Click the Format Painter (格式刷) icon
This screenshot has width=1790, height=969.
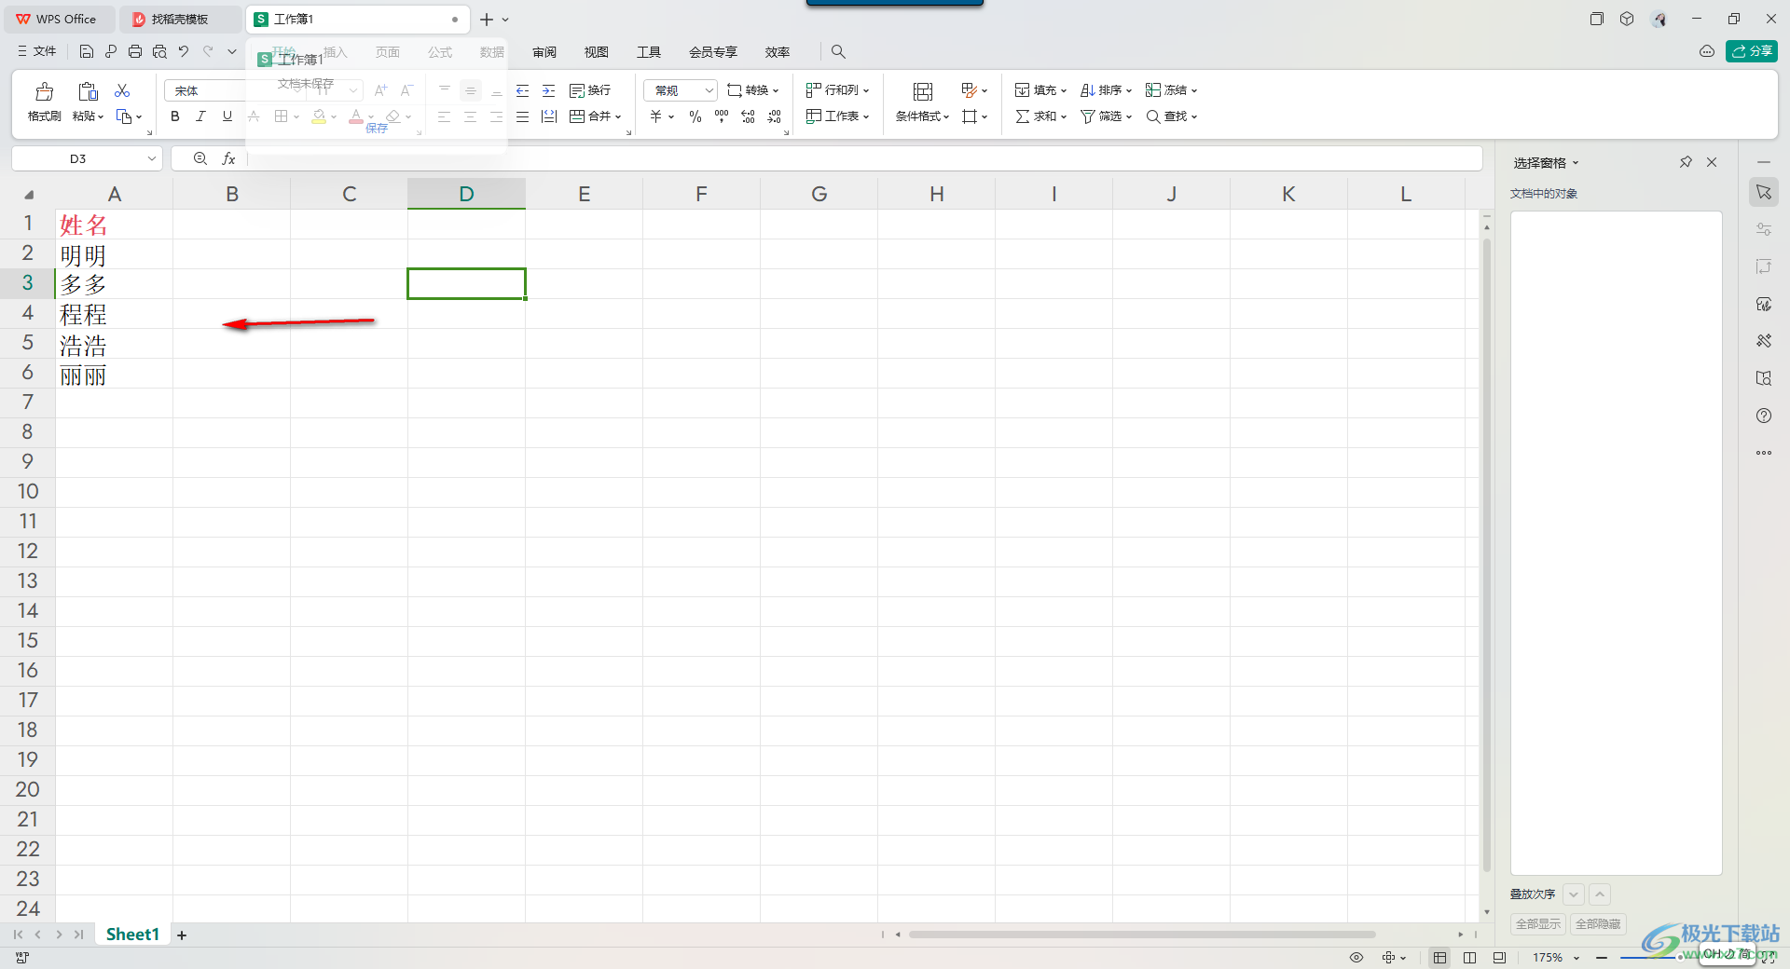pyautogui.click(x=44, y=91)
